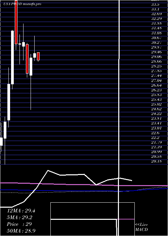This screenshot has height=236, width=168.
Task: Click the 50MA : 28.9 value text
Action: click(x=21, y=231)
